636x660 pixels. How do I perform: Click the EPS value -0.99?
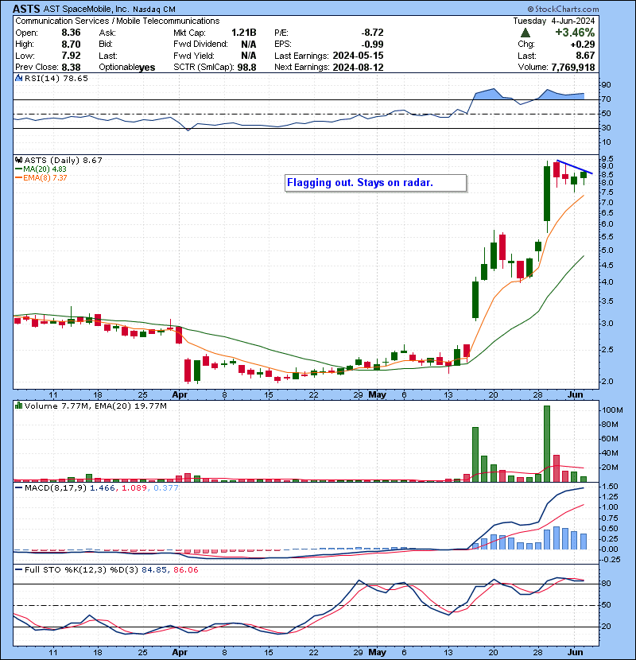373,44
